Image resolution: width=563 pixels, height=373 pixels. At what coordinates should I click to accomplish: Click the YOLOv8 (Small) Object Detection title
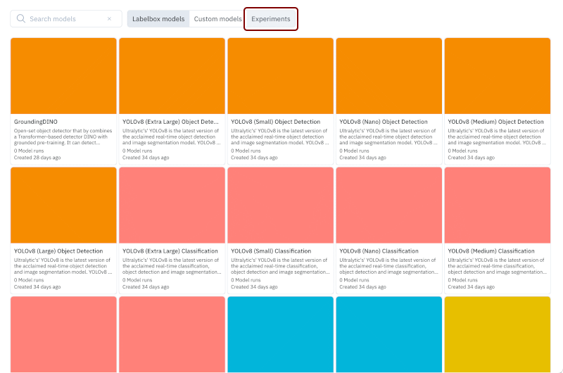275,122
